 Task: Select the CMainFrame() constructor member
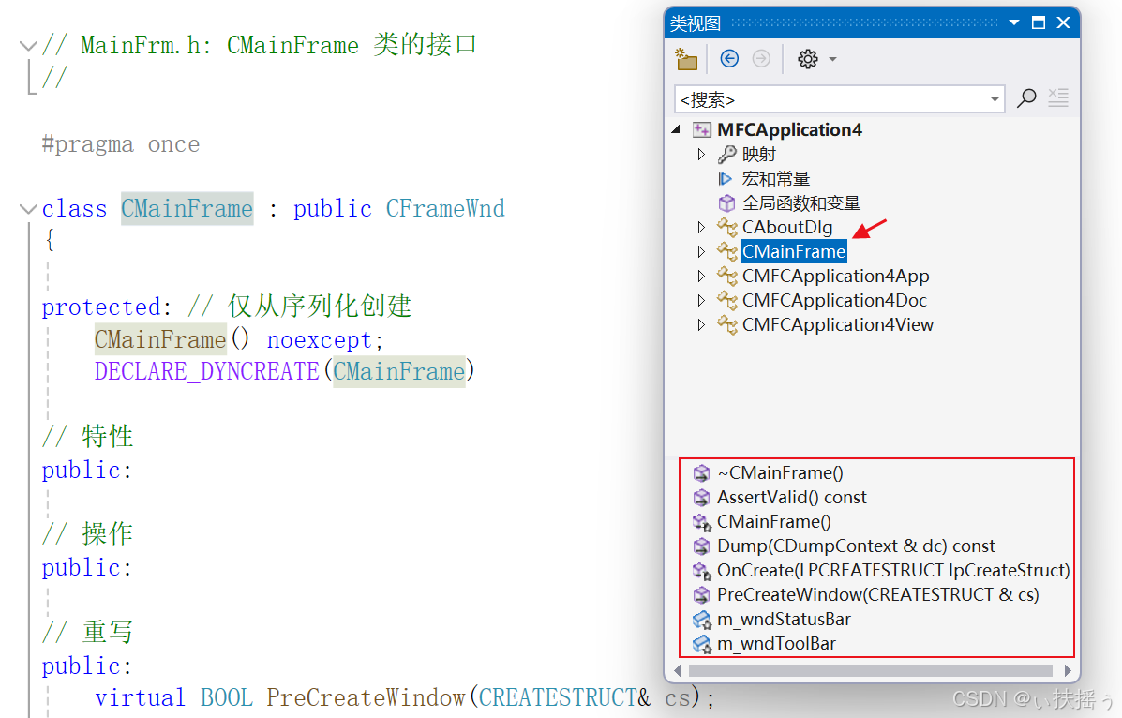[774, 522]
